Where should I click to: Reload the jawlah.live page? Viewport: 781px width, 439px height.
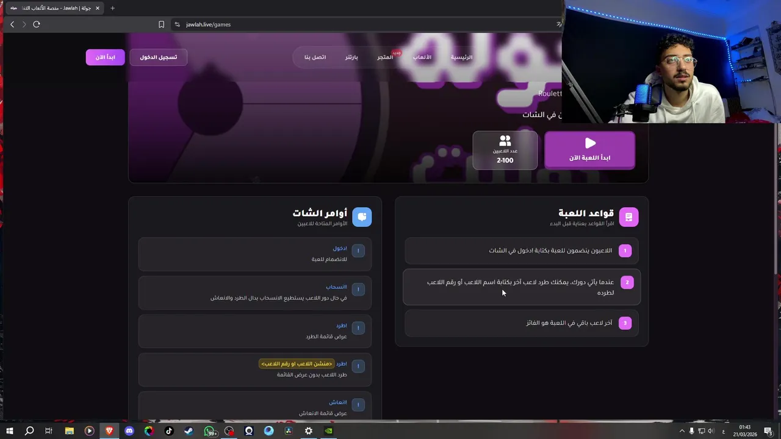(37, 24)
